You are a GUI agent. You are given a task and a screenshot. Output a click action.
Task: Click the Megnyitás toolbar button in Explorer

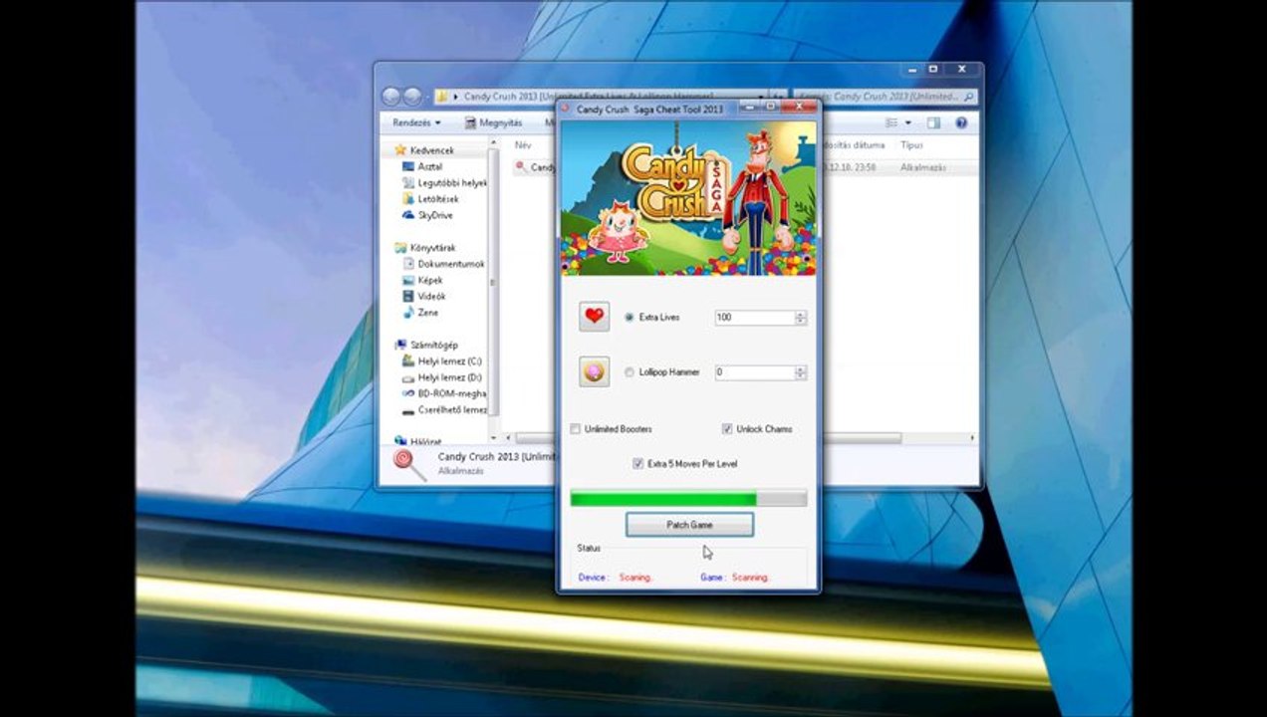point(494,122)
